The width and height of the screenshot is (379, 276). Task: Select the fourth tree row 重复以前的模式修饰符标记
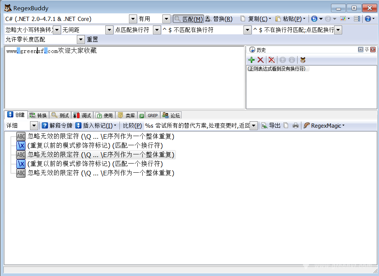pyautogui.click(x=95, y=164)
